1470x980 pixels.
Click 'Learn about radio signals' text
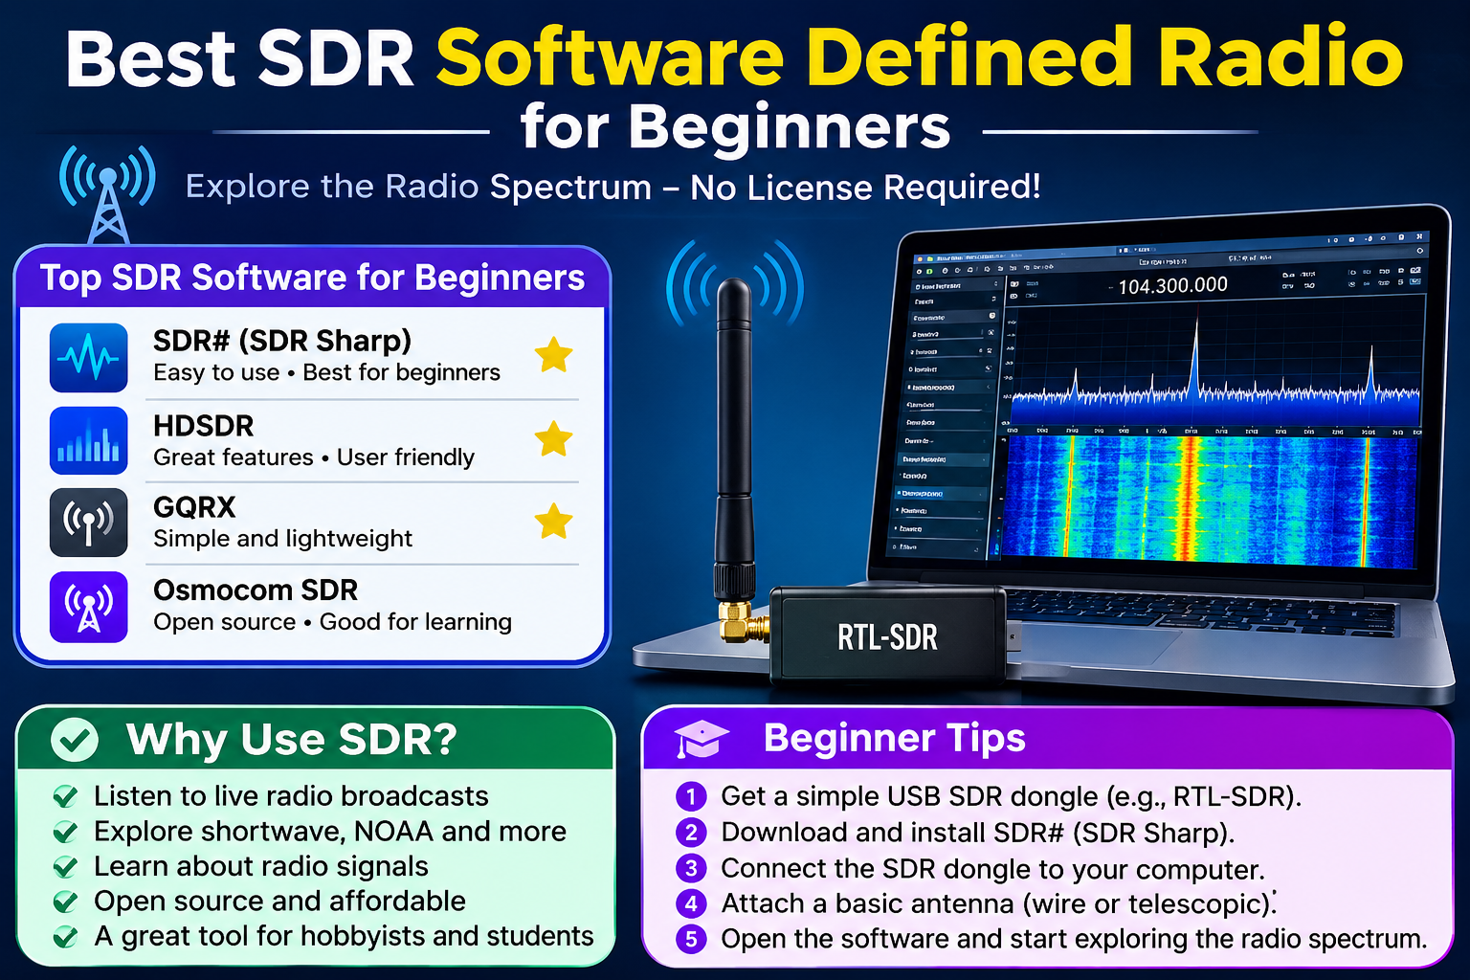(x=261, y=866)
